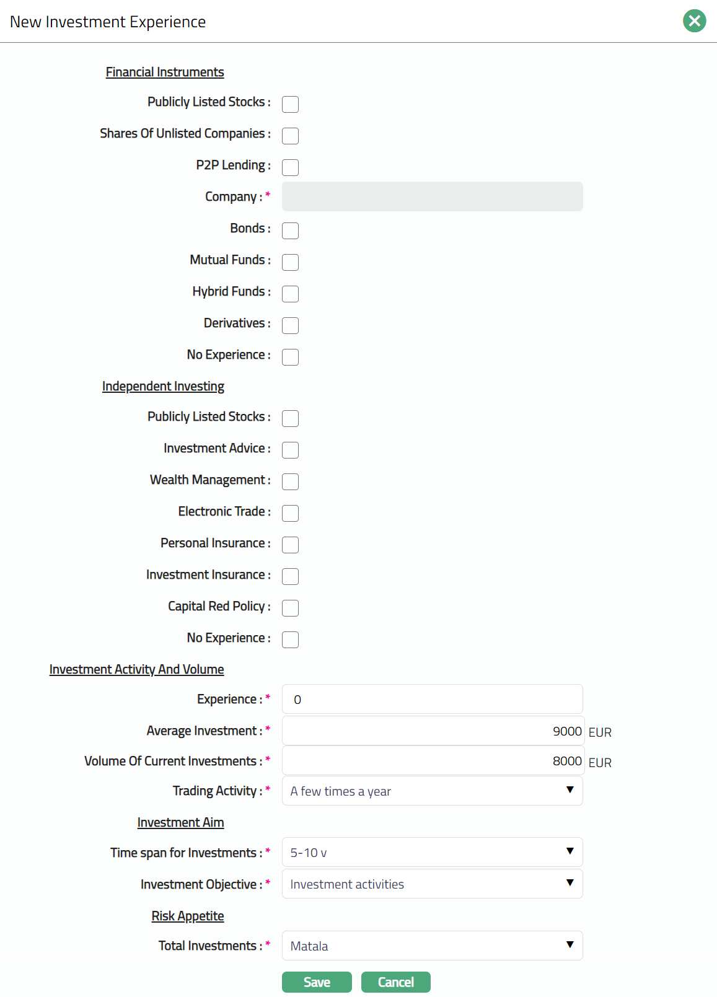This screenshot has height=997, width=717.
Task: Toggle the Capital Red Policy checkbox
Action: [290, 608]
